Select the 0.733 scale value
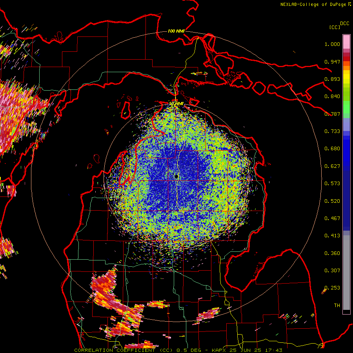 coord(332,131)
